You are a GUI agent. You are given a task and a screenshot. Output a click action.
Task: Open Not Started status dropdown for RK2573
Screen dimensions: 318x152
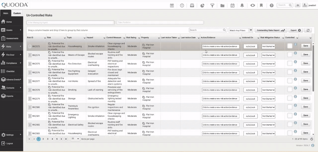(x=268, y=46)
